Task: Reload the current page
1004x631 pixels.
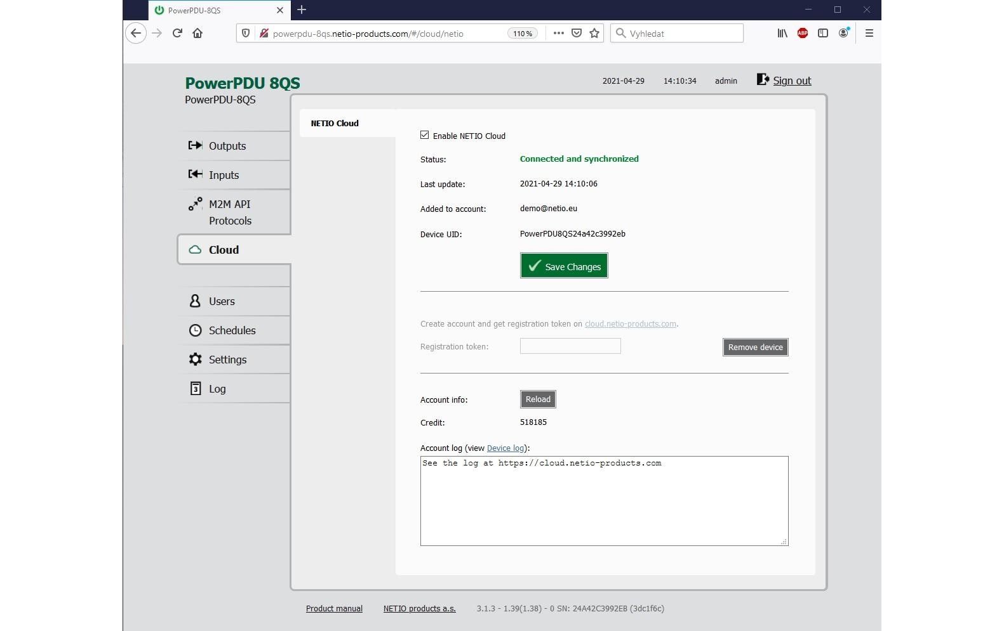Action: point(177,33)
